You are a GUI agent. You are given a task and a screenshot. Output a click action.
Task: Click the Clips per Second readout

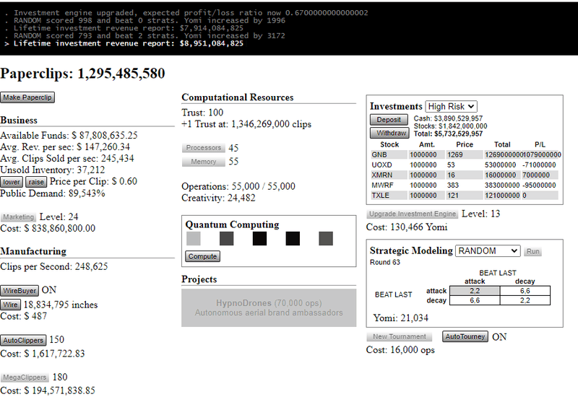pyautogui.click(x=54, y=266)
